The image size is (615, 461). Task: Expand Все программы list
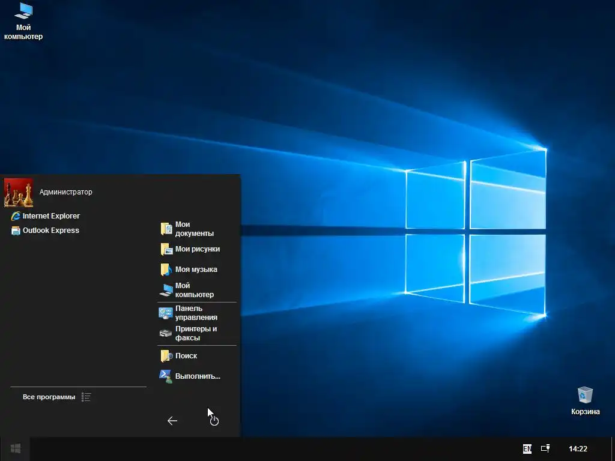click(57, 397)
